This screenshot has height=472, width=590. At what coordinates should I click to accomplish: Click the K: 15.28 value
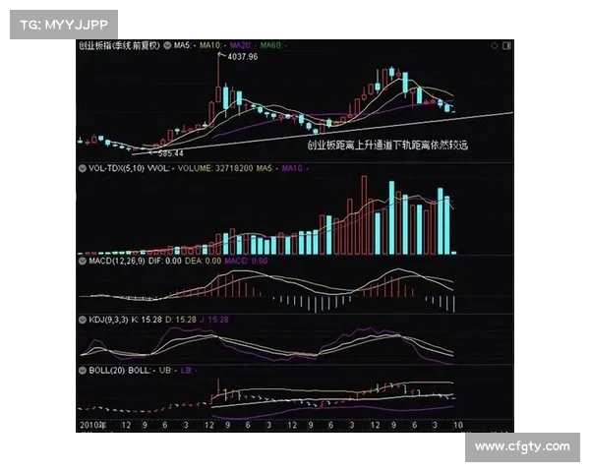147,320
